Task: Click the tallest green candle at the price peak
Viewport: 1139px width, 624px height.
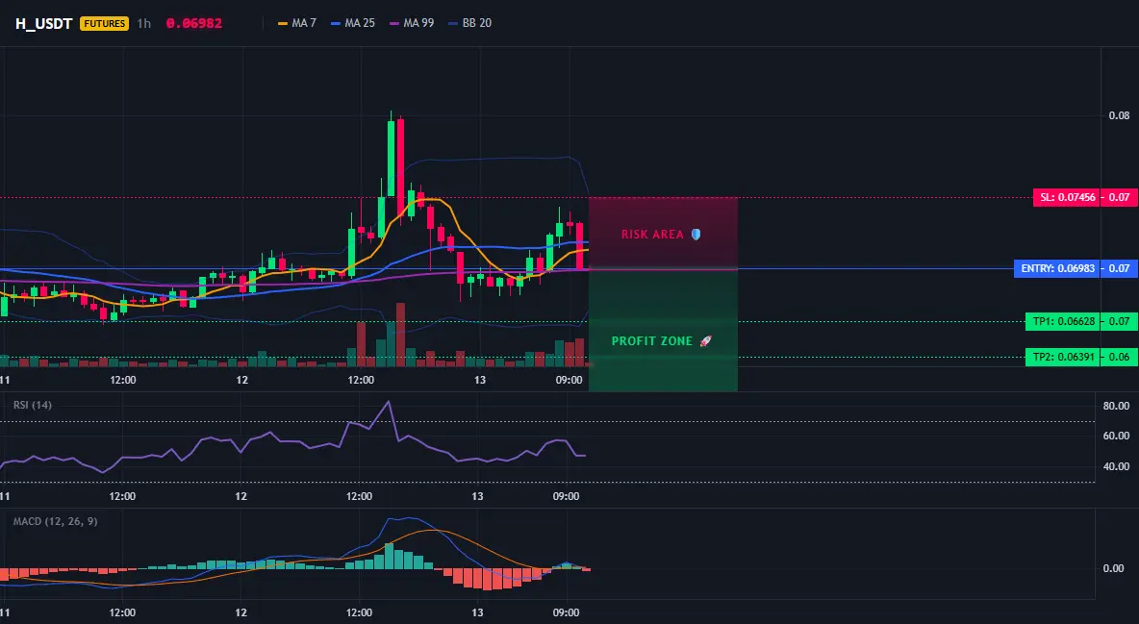Action: pos(391,159)
